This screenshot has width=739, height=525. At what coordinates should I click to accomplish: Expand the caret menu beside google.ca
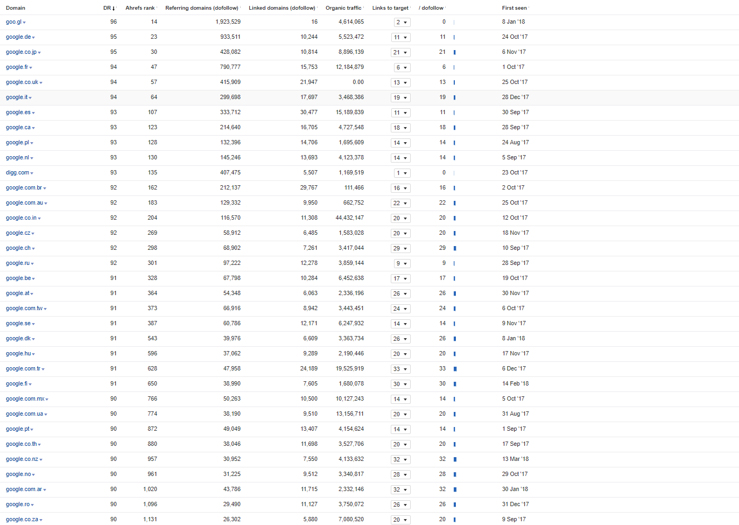click(33, 128)
